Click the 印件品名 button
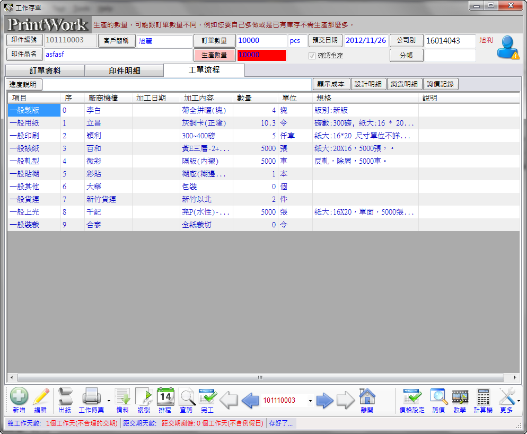527x434 pixels. [24, 54]
